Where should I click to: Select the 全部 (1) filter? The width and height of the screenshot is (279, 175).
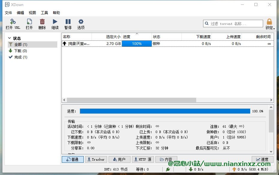click(33, 44)
